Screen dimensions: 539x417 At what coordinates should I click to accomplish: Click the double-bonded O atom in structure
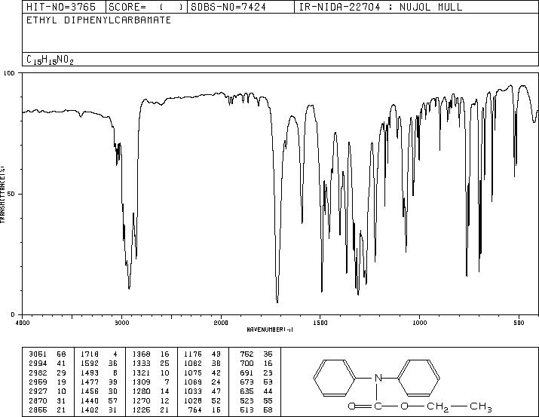pos(351,406)
